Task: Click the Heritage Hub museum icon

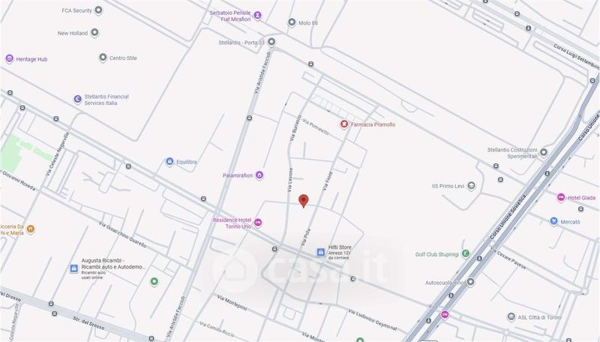Action: pos(10,59)
